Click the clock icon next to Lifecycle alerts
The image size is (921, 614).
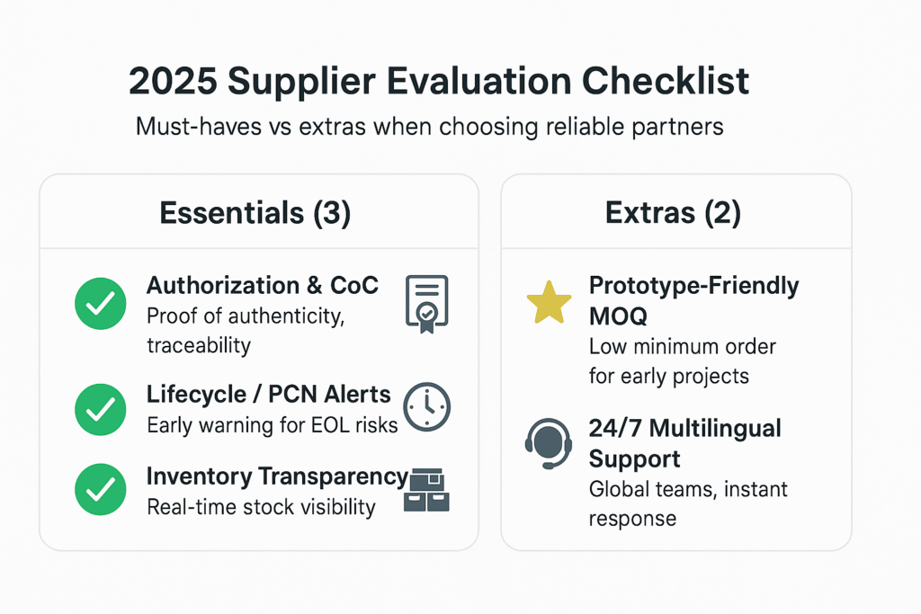[427, 407]
